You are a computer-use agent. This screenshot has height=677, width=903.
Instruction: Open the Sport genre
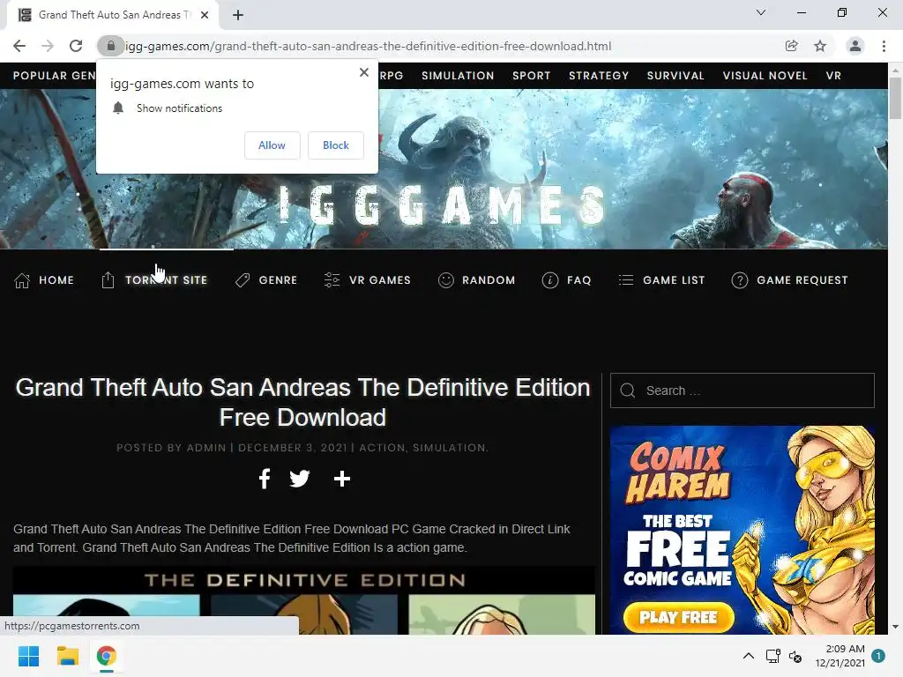[532, 76]
